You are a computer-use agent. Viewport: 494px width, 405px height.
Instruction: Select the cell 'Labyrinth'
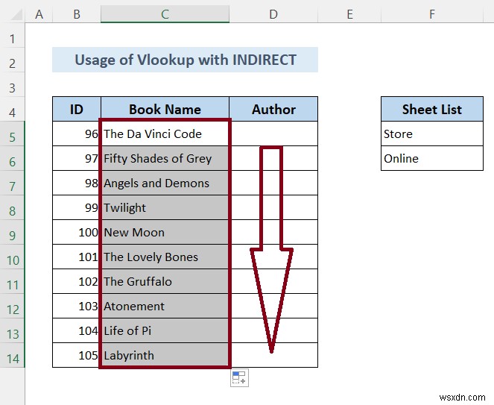tap(165, 355)
